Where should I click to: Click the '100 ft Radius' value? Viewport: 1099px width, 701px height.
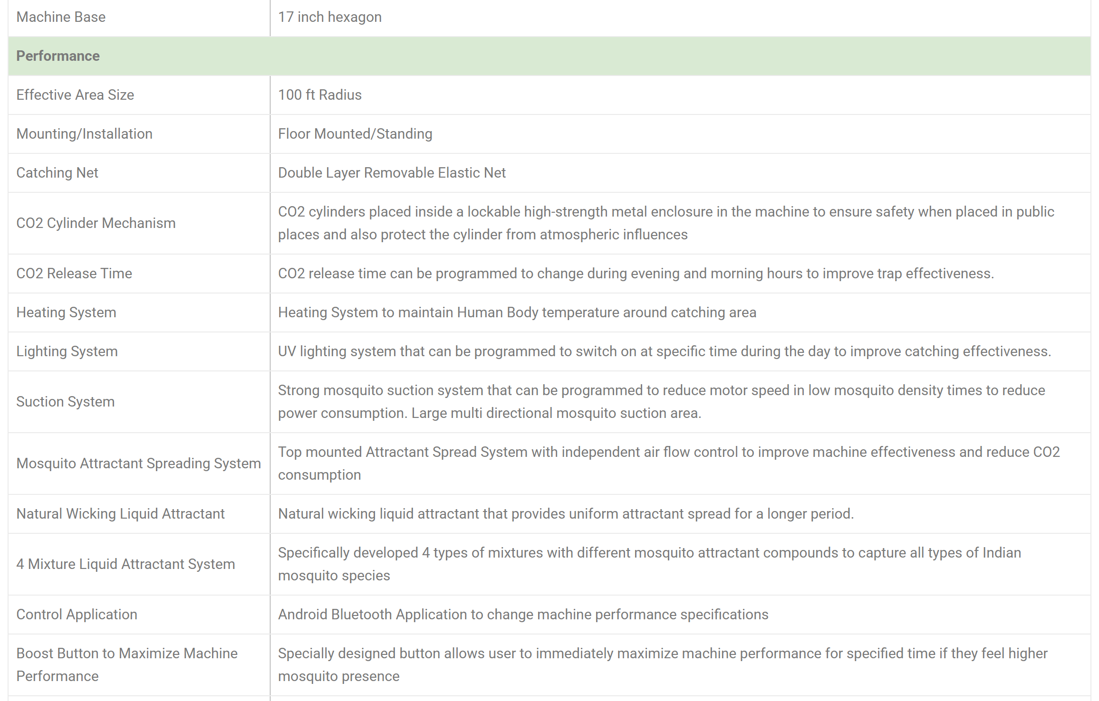click(x=319, y=95)
